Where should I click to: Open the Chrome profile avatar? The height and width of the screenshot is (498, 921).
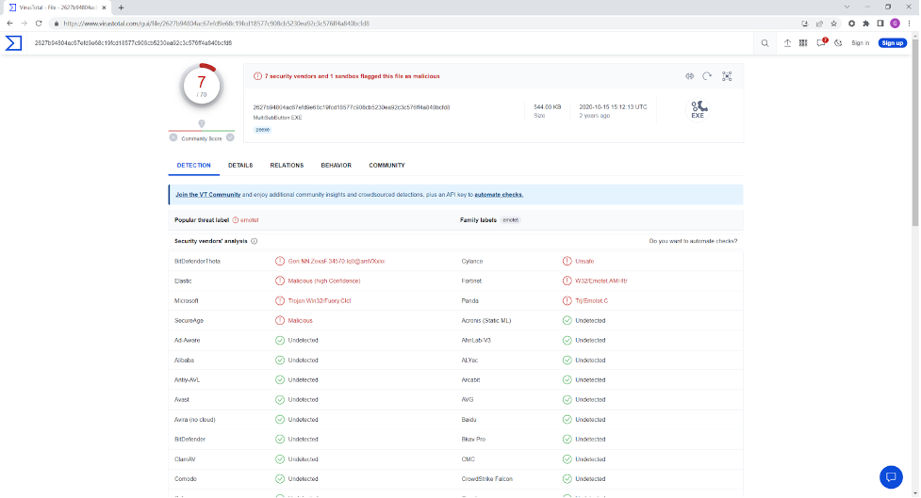point(895,24)
